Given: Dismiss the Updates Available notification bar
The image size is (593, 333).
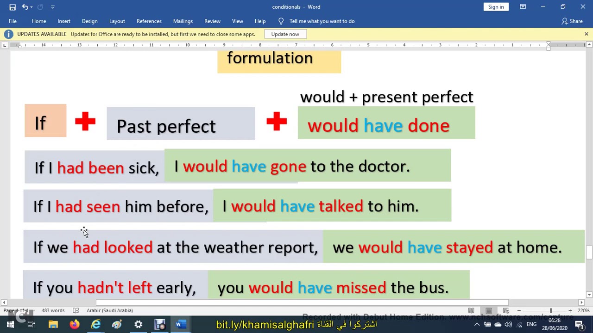Looking at the screenshot, I should click(586, 34).
